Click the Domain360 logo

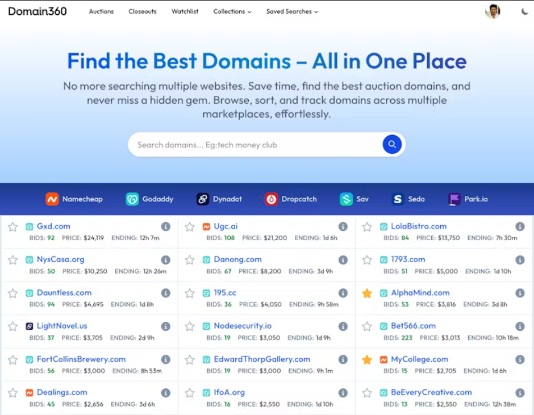coord(37,11)
